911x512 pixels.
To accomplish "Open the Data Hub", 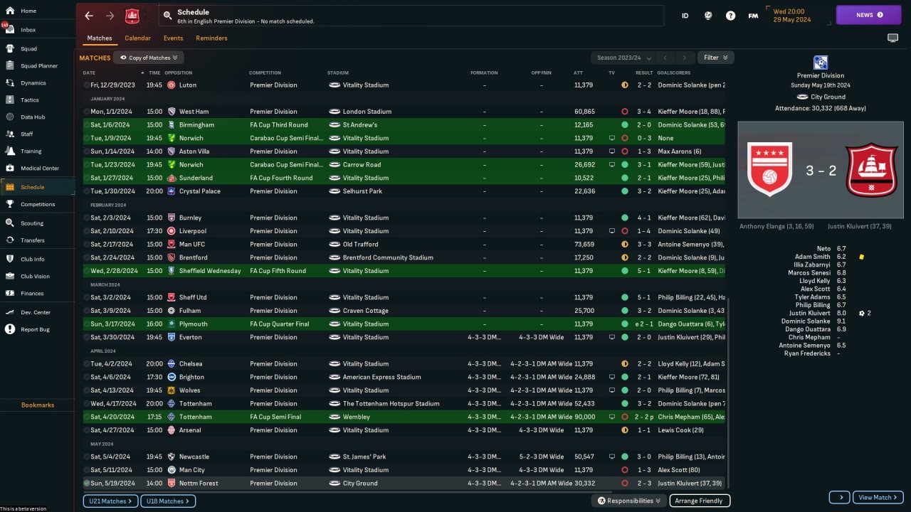I will (x=33, y=117).
